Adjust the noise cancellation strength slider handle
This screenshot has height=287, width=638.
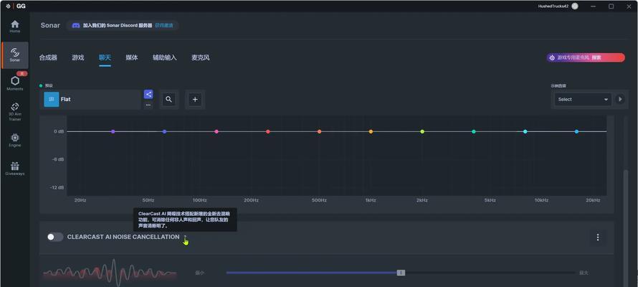(x=401, y=273)
